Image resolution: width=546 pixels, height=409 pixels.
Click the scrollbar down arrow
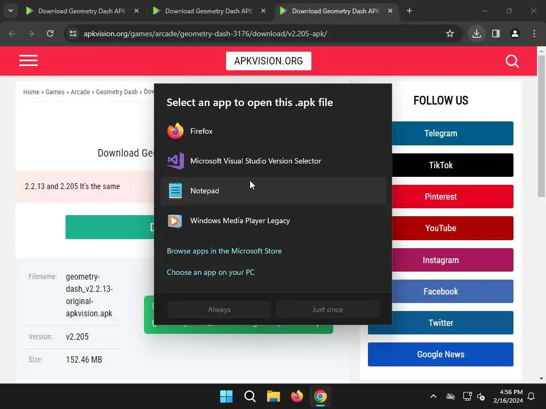(x=541, y=379)
